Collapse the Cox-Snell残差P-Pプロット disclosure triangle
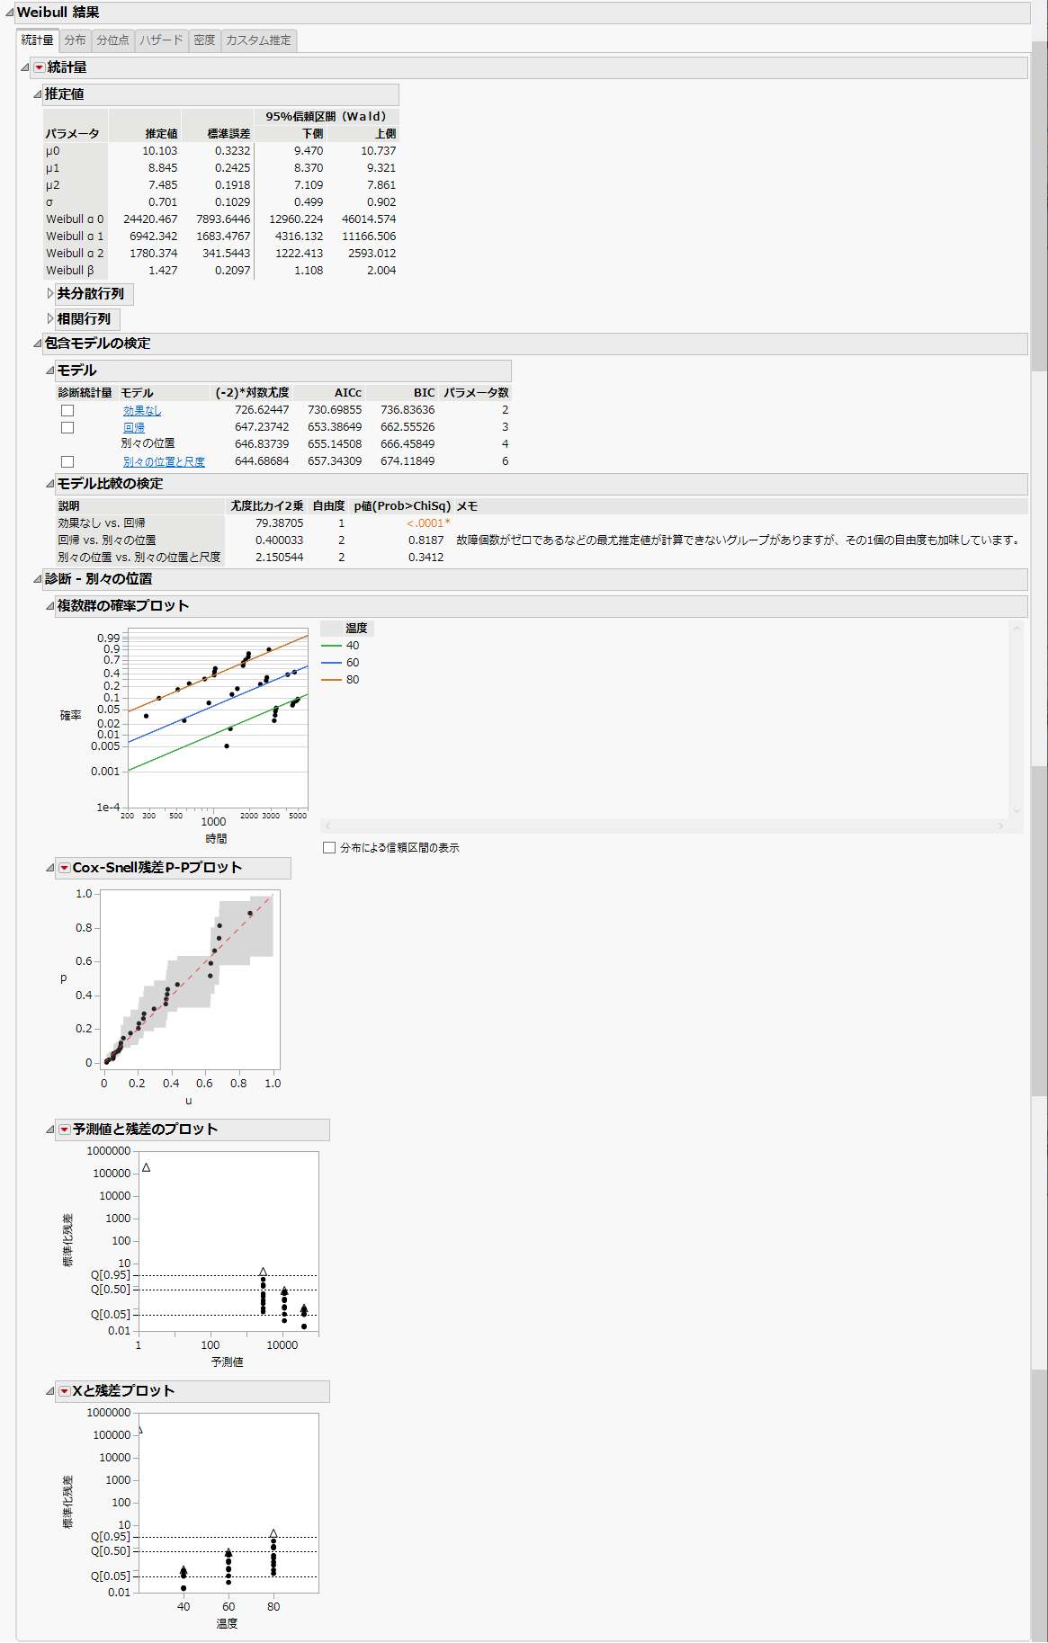The image size is (1048, 1643). point(50,868)
